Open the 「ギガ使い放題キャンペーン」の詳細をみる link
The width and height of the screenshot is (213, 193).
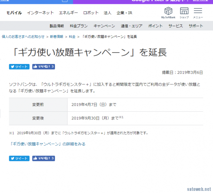(47, 144)
